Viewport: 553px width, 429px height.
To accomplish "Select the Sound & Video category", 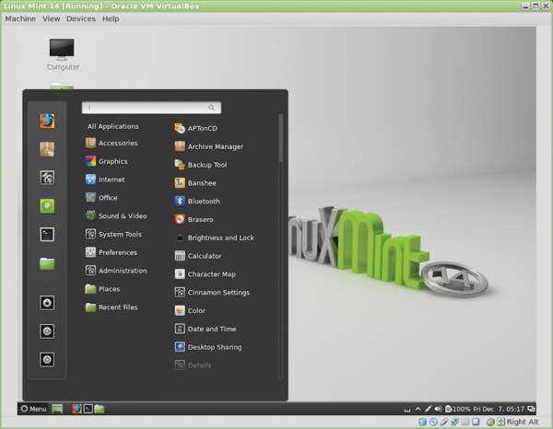I will pos(122,215).
